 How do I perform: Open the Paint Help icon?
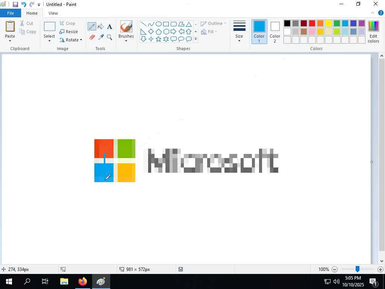point(380,13)
